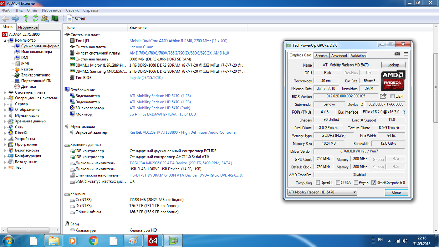Expand the Мультимедиа tree node
This screenshot has width=439, height=247.
point(5,116)
